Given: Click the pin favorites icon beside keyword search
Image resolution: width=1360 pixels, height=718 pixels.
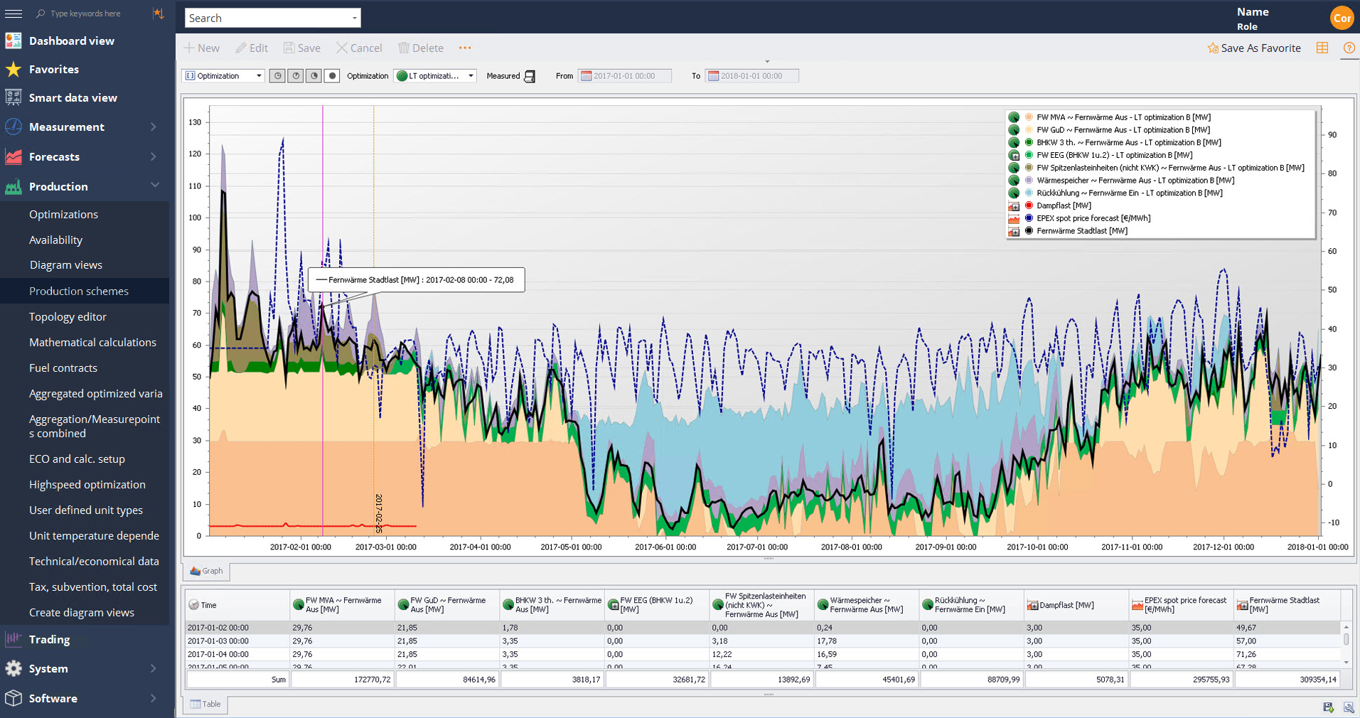Looking at the screenshot, I should tap(158, 14).
